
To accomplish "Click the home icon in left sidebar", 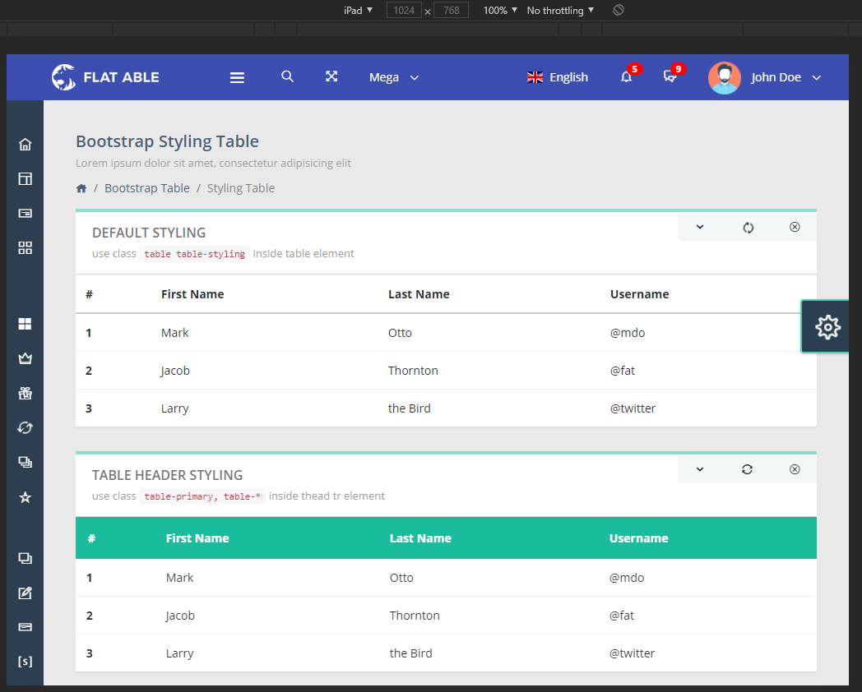I will tap(25, 145).
